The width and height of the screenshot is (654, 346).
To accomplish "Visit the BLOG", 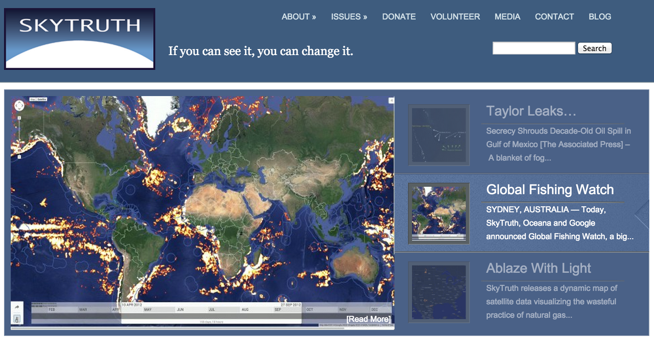I will pos(600,17).
